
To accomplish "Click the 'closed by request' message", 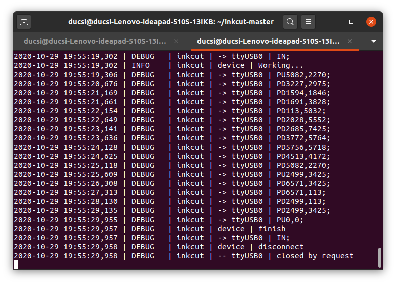I will point(315,256).
